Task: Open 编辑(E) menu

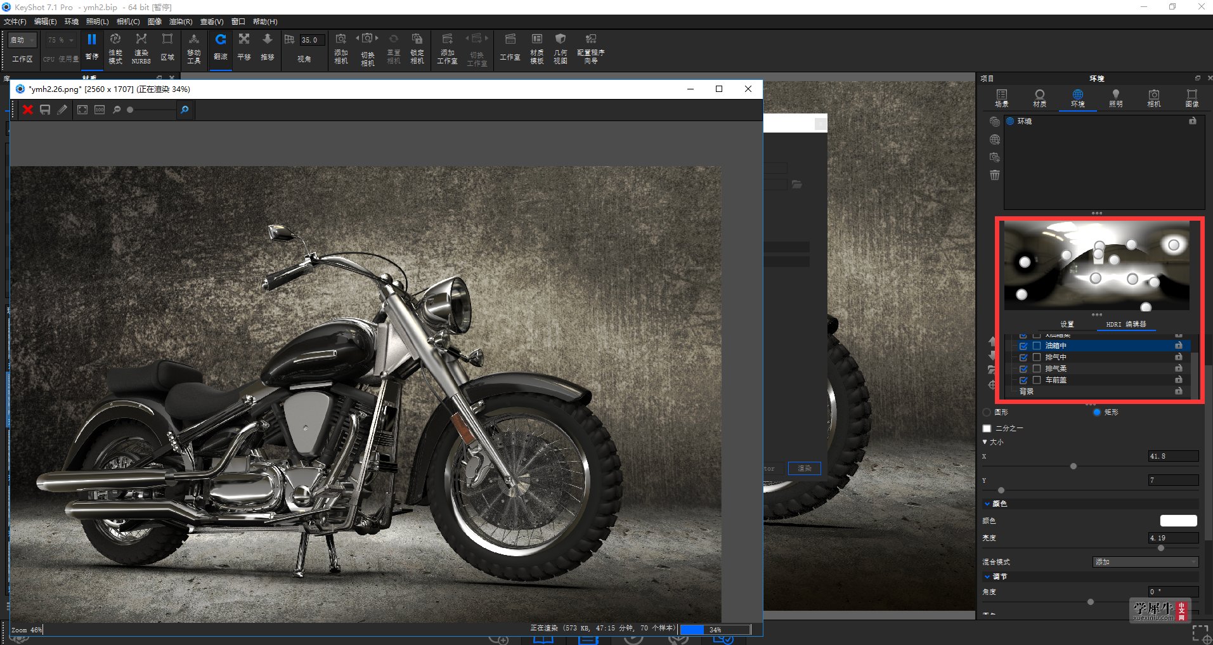Action: click(x=45, y=22)
